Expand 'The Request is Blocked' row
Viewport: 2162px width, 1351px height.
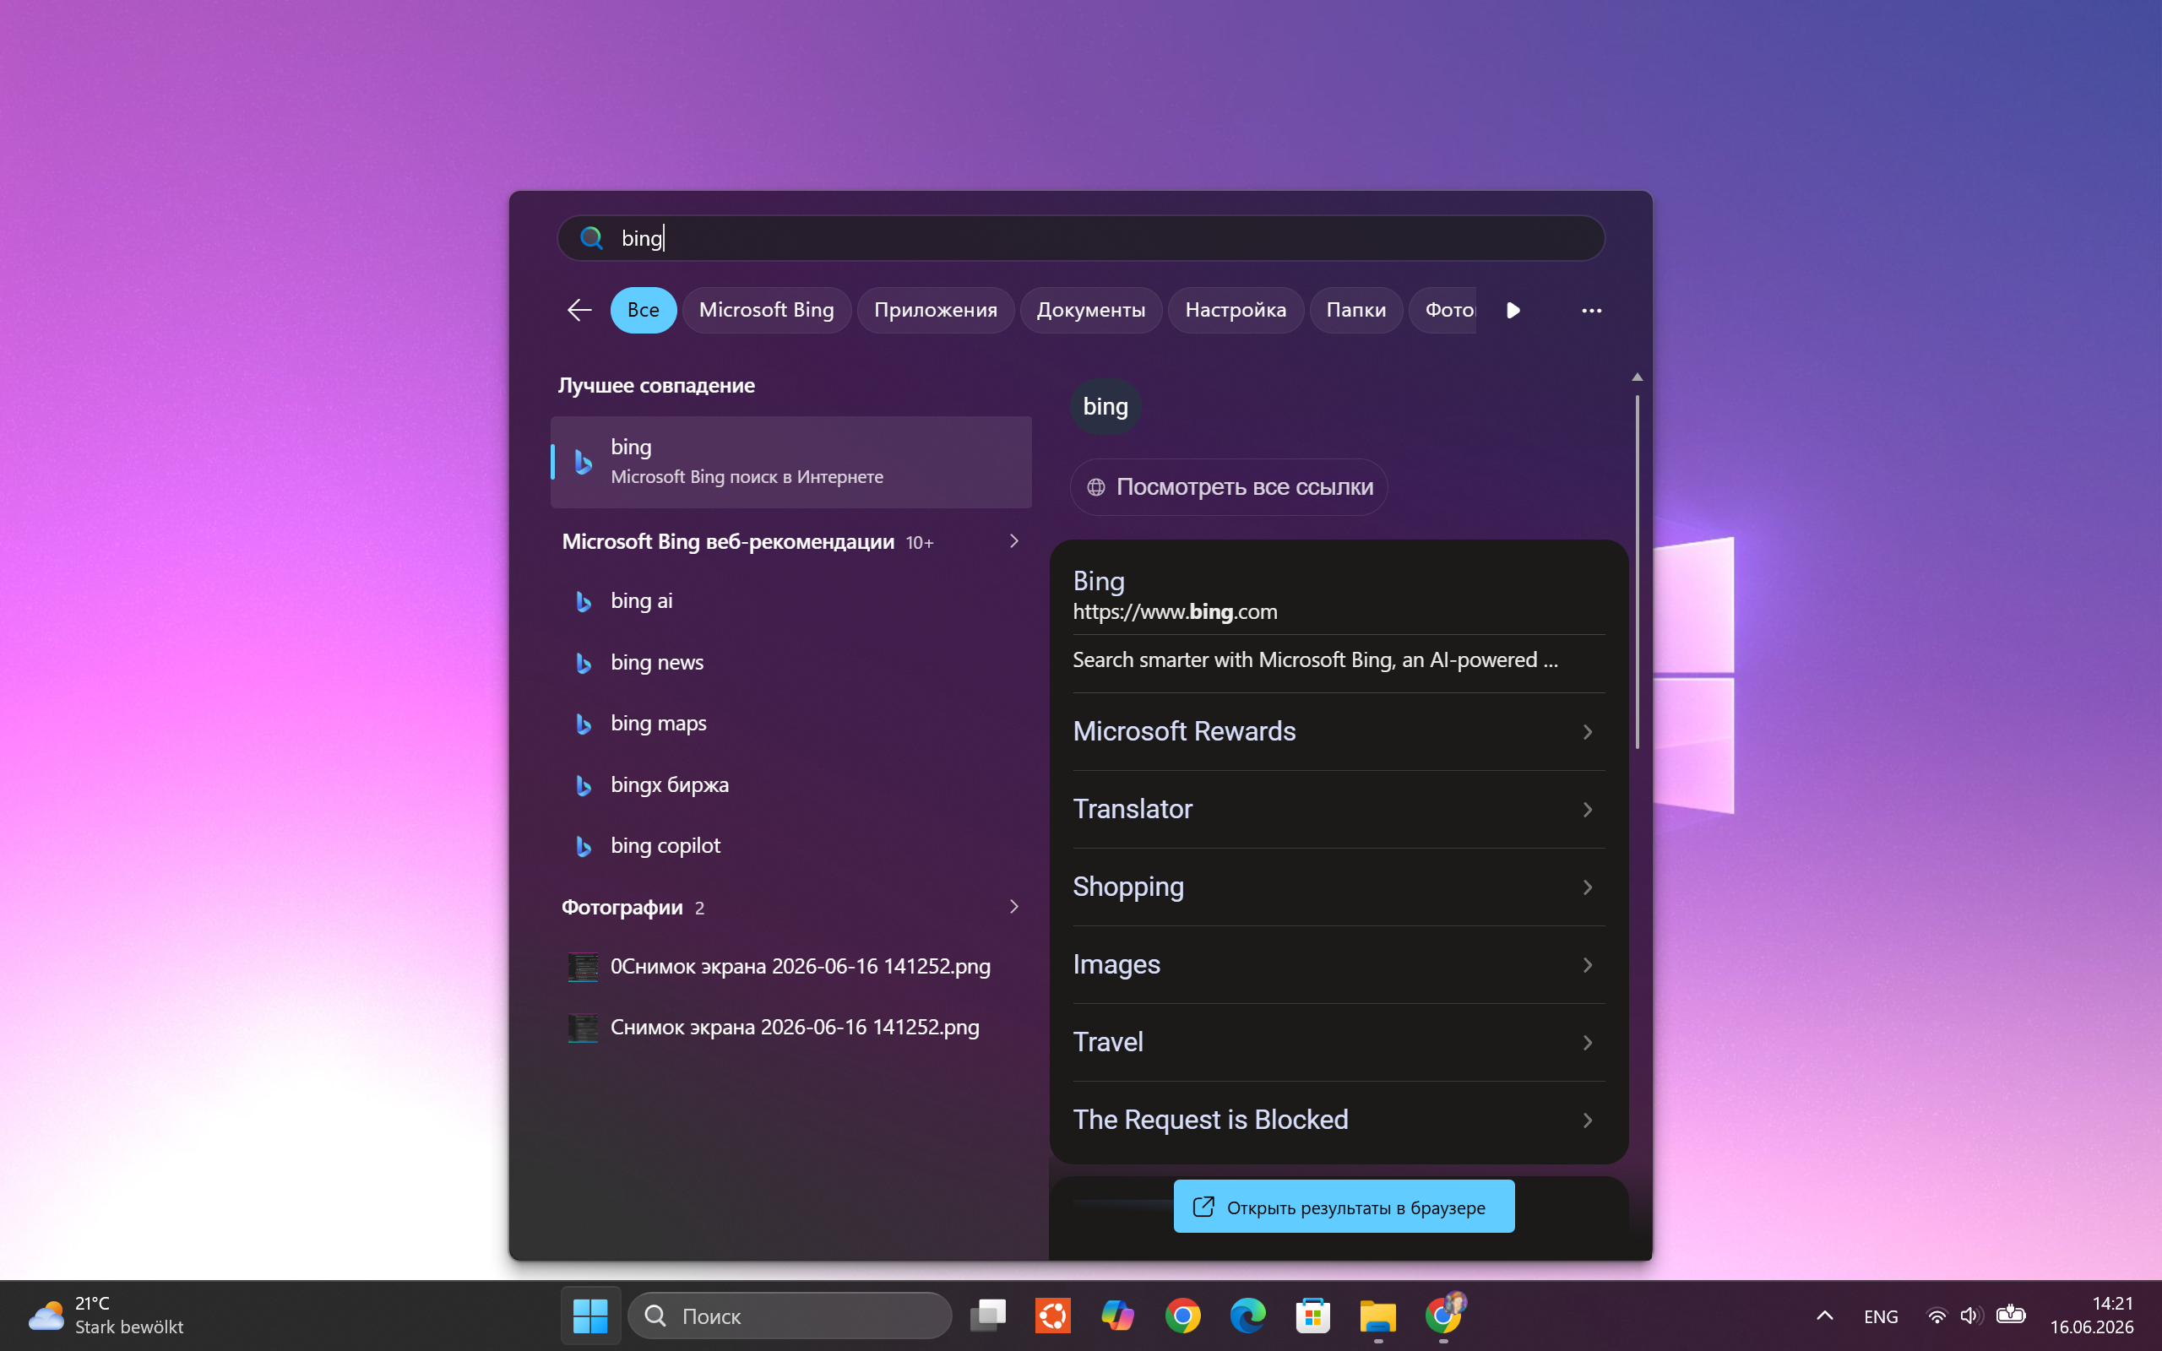coord(1339,1120)
